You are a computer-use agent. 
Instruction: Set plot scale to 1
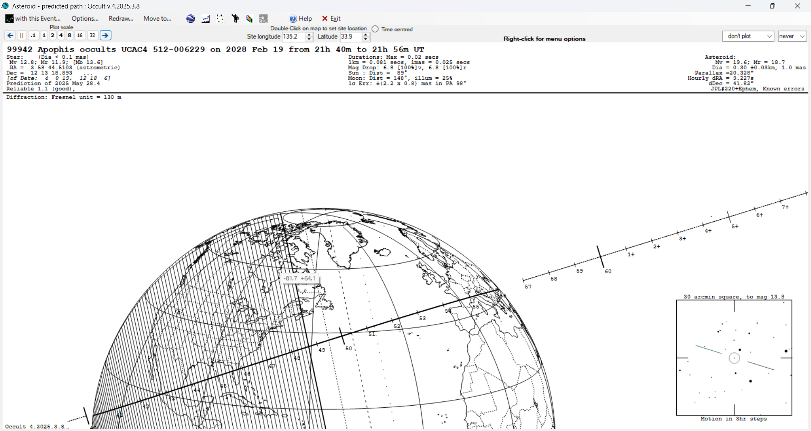tap(44, 35)
